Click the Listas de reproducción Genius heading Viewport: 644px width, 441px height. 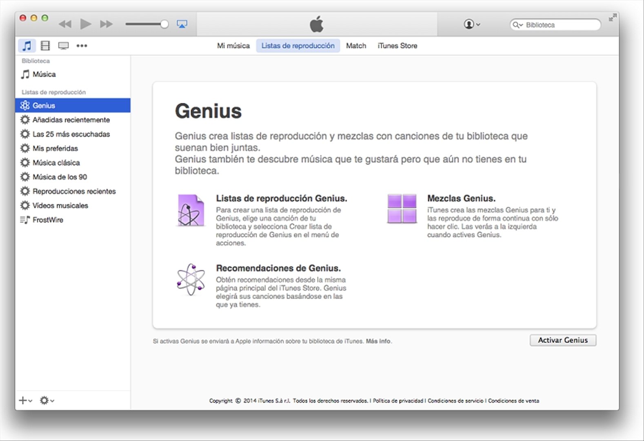(282, 198)
